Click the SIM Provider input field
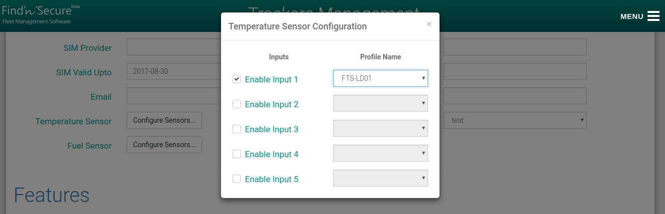The image size is (665, 214). click(174, 47)
